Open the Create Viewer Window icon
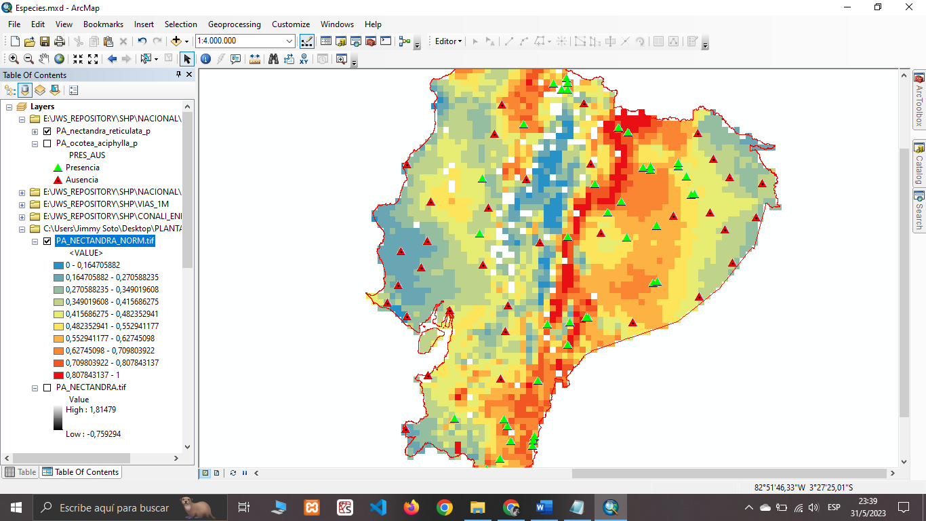 (341, 59)
